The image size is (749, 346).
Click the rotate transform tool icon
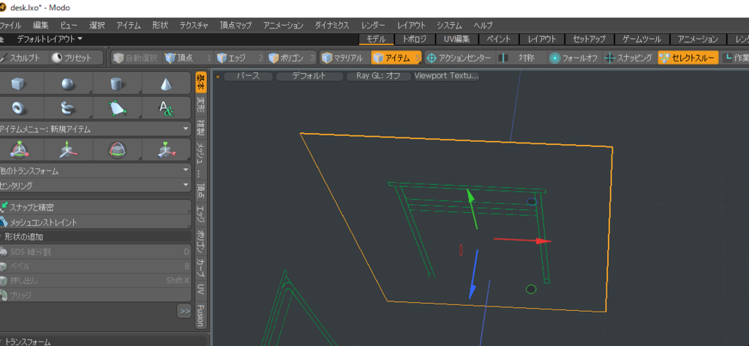point(117,150)
